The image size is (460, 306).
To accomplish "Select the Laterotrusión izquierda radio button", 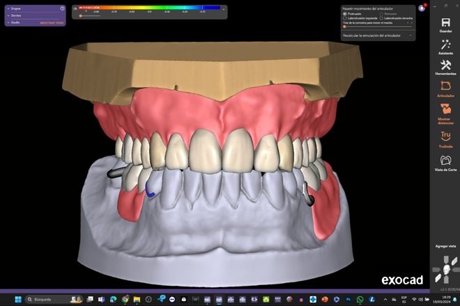I will tap(344, 18).
